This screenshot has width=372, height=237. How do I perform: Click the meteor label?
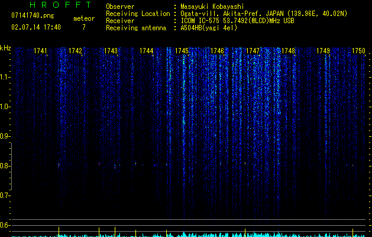point(84,18)
